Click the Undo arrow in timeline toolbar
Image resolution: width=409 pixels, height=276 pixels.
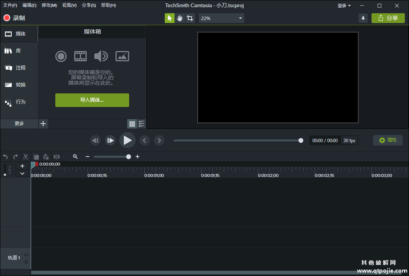coord(5,157)
